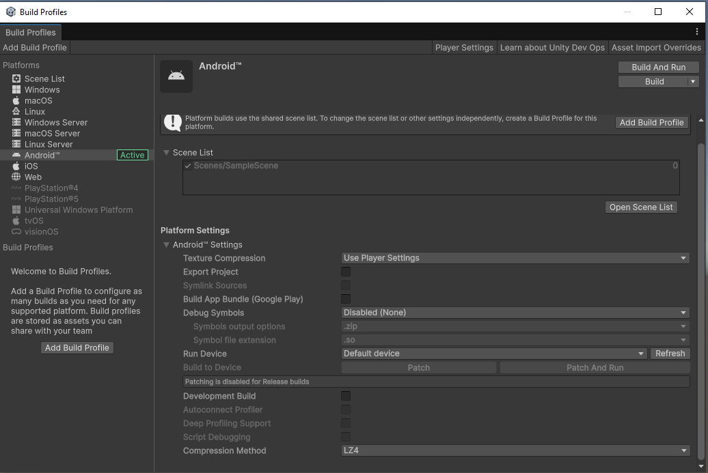Click the Windows Server icon
The width and height of the screenshot is (708, 473).
click(x=16, y=122)
